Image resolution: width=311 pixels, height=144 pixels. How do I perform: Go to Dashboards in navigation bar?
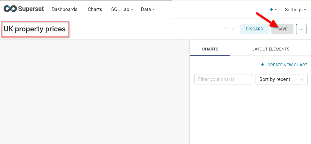(65, 9)
